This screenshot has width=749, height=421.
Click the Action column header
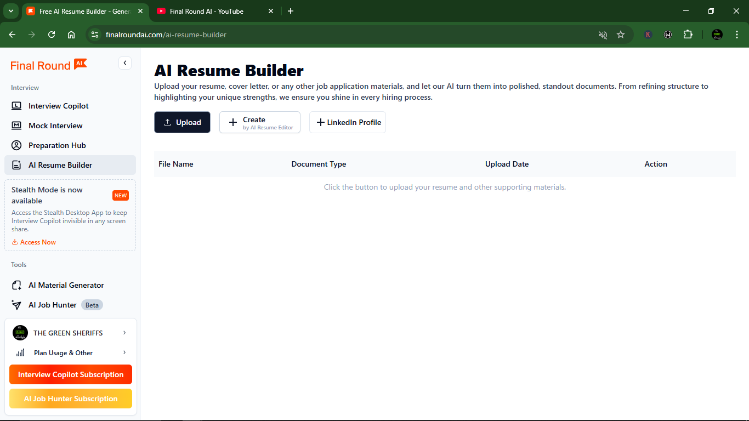(656, 164)
